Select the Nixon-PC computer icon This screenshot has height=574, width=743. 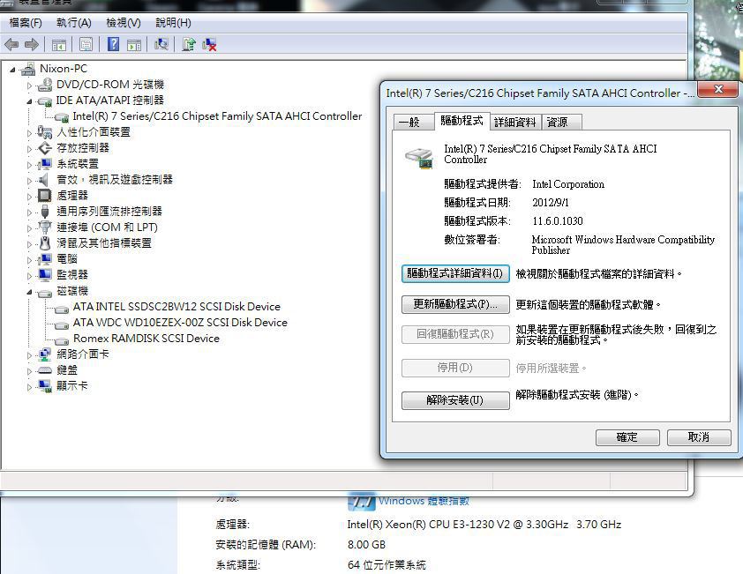(x=28, y=69)
